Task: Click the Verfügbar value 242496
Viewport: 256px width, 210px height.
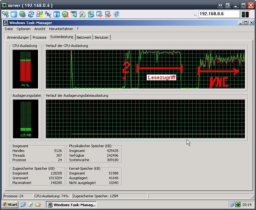Action: 113,155
